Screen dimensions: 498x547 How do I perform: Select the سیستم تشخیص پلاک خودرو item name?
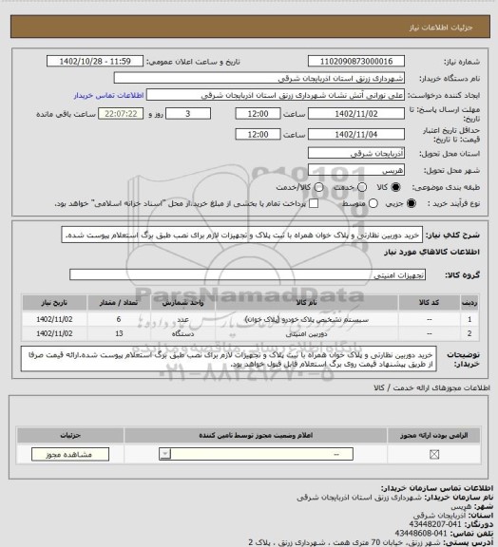coord(307,319)
